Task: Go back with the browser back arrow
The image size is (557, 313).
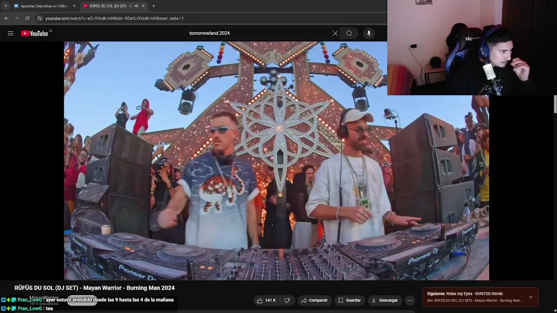Action: click(x=6, y=18)
